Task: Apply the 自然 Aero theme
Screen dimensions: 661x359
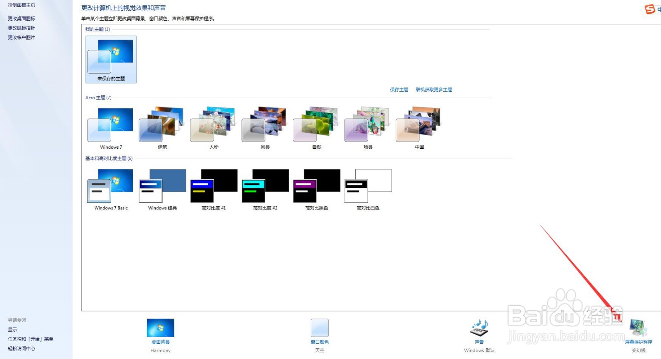Action: [x=316, y=128]
